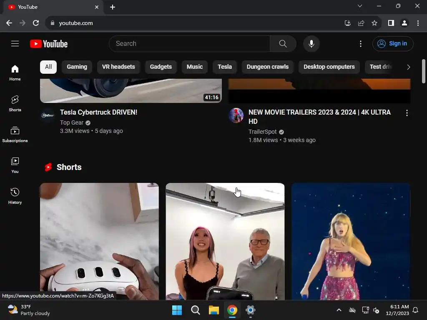Open the YouTube guide hamburger menu
Screen dimensions: 427x320
(x=15, y=43)
